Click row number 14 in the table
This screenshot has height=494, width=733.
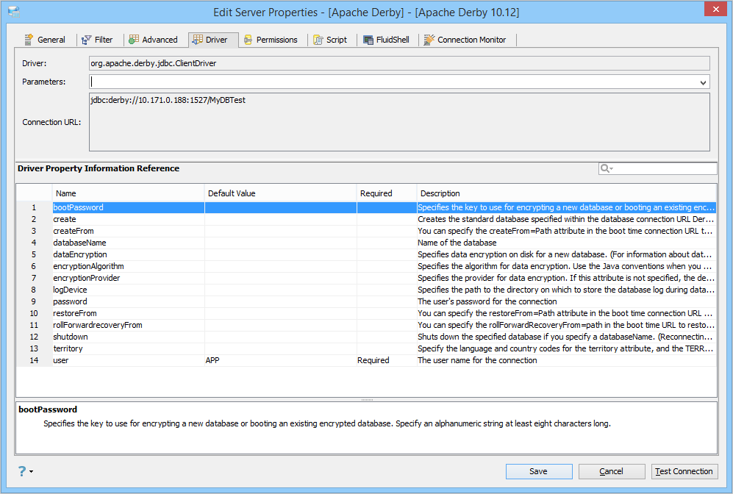point(34,360)
